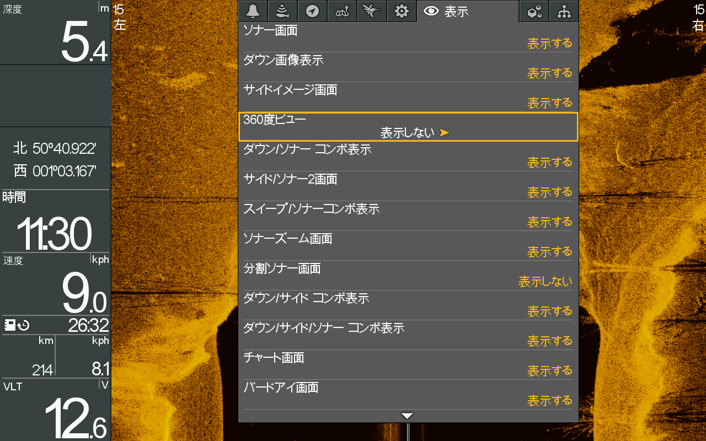The width and height of the screenshot is (706, 441).
Task: Click バードアイ画面 表示する value
Action: (549, 401)
